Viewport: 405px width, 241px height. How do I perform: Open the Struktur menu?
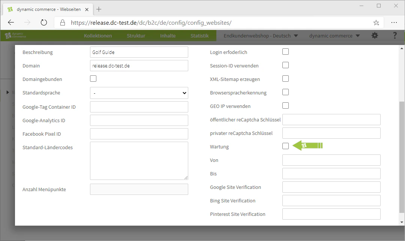pyautogui.click(x=136, y=36)
